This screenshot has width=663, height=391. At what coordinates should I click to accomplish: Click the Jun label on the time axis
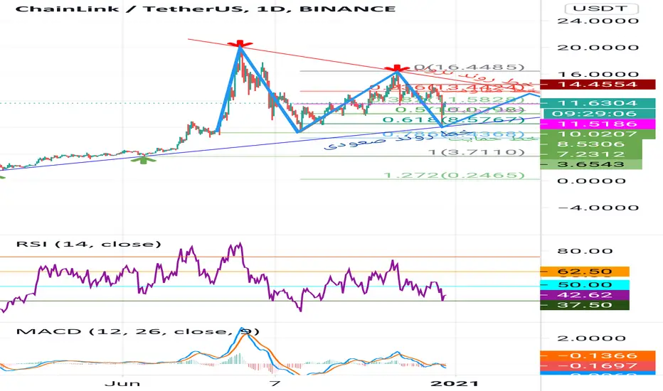tap(122, 383)
